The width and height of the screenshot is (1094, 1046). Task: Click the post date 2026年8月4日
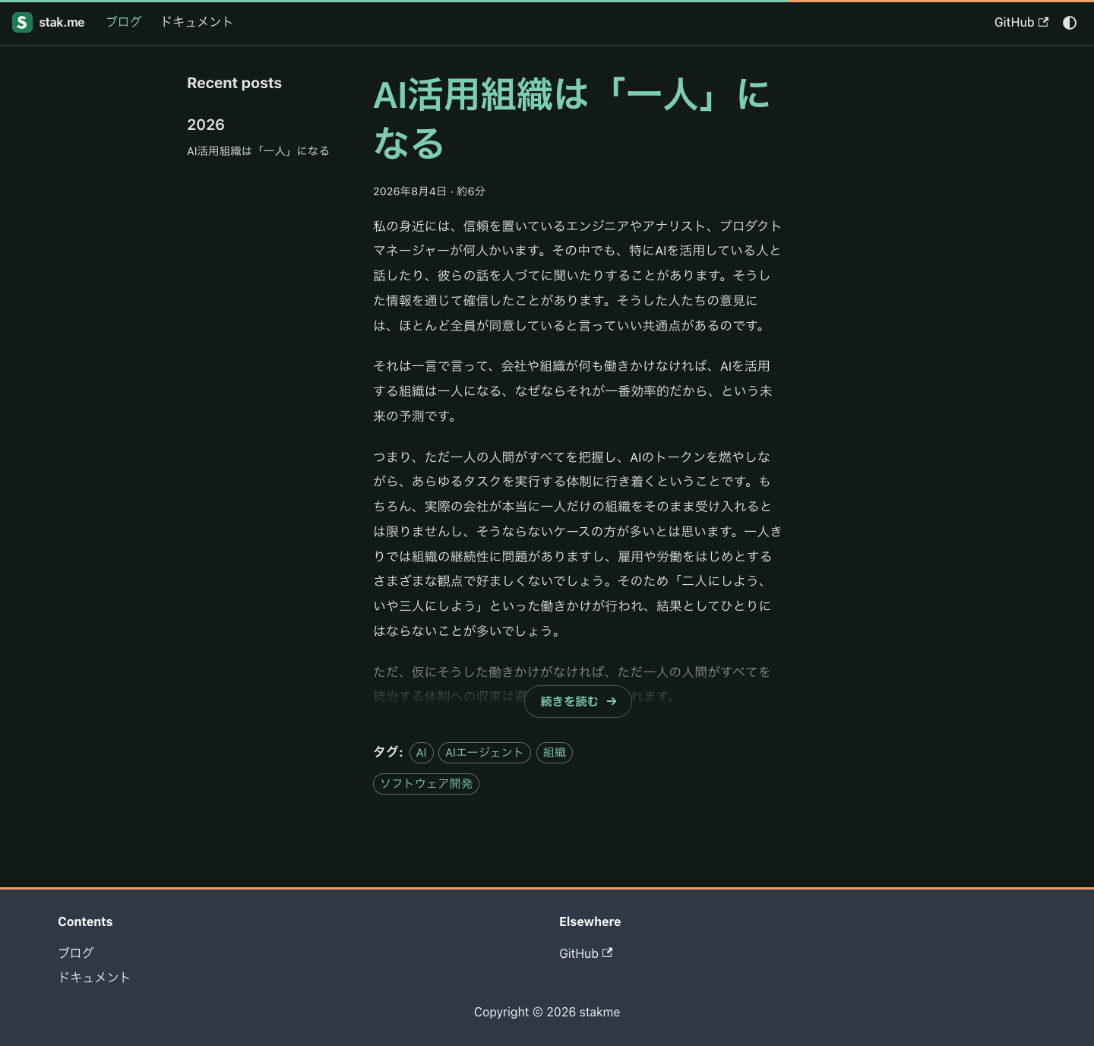(x=409, y=191)
